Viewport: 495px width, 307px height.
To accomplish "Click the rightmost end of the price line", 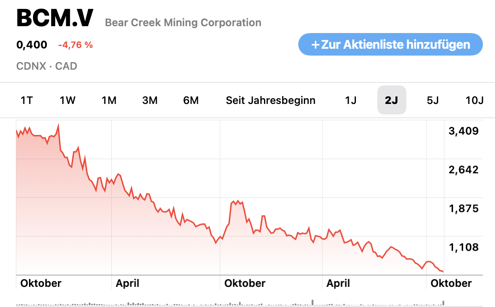I will click(443, 271).
